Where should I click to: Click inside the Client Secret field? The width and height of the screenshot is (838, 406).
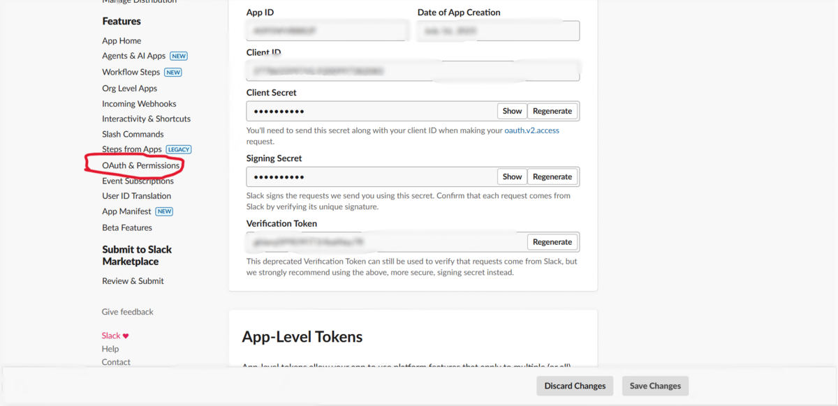[x=372, y=111]
